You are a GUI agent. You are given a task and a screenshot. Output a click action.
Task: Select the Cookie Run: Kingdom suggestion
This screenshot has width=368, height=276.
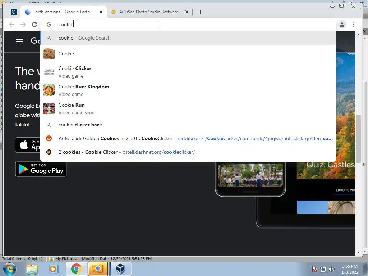click(188, 90)
